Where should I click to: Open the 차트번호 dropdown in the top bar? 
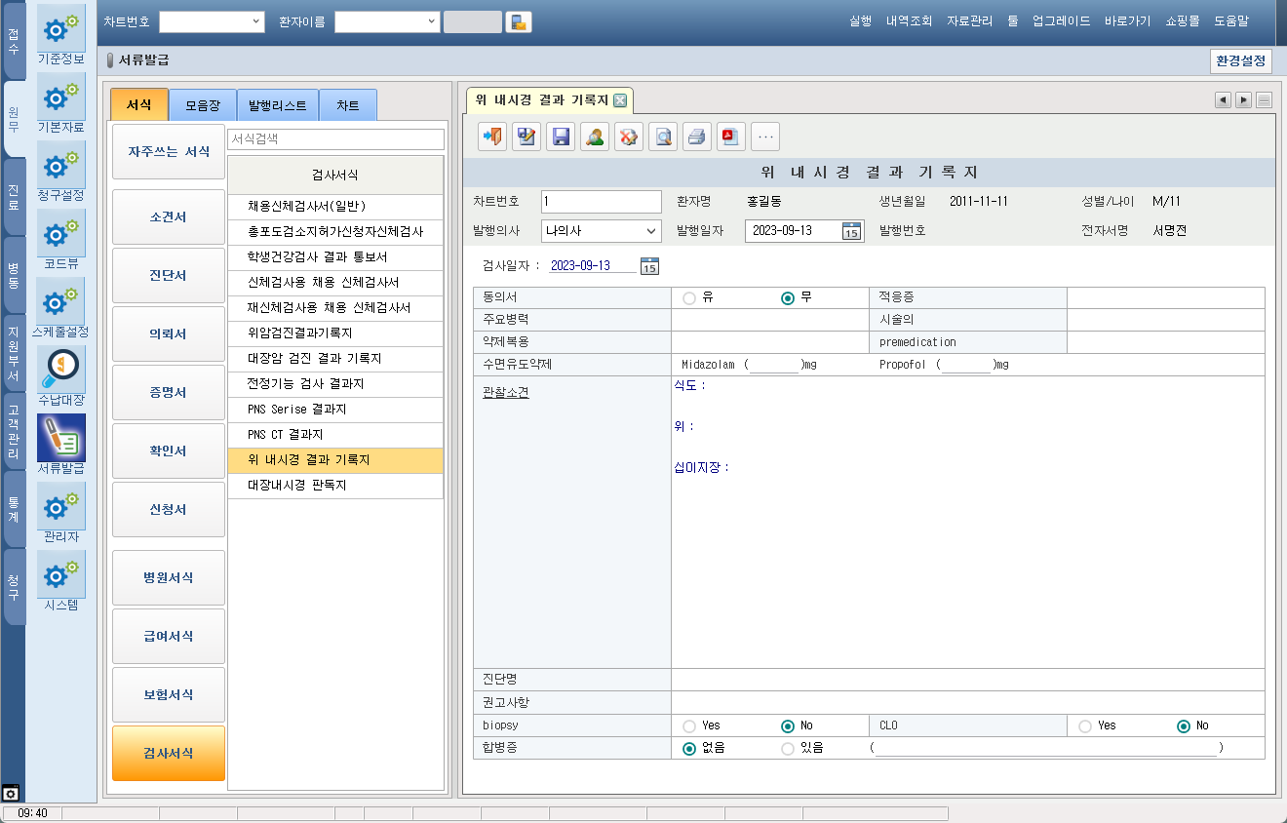coord(256,21)
